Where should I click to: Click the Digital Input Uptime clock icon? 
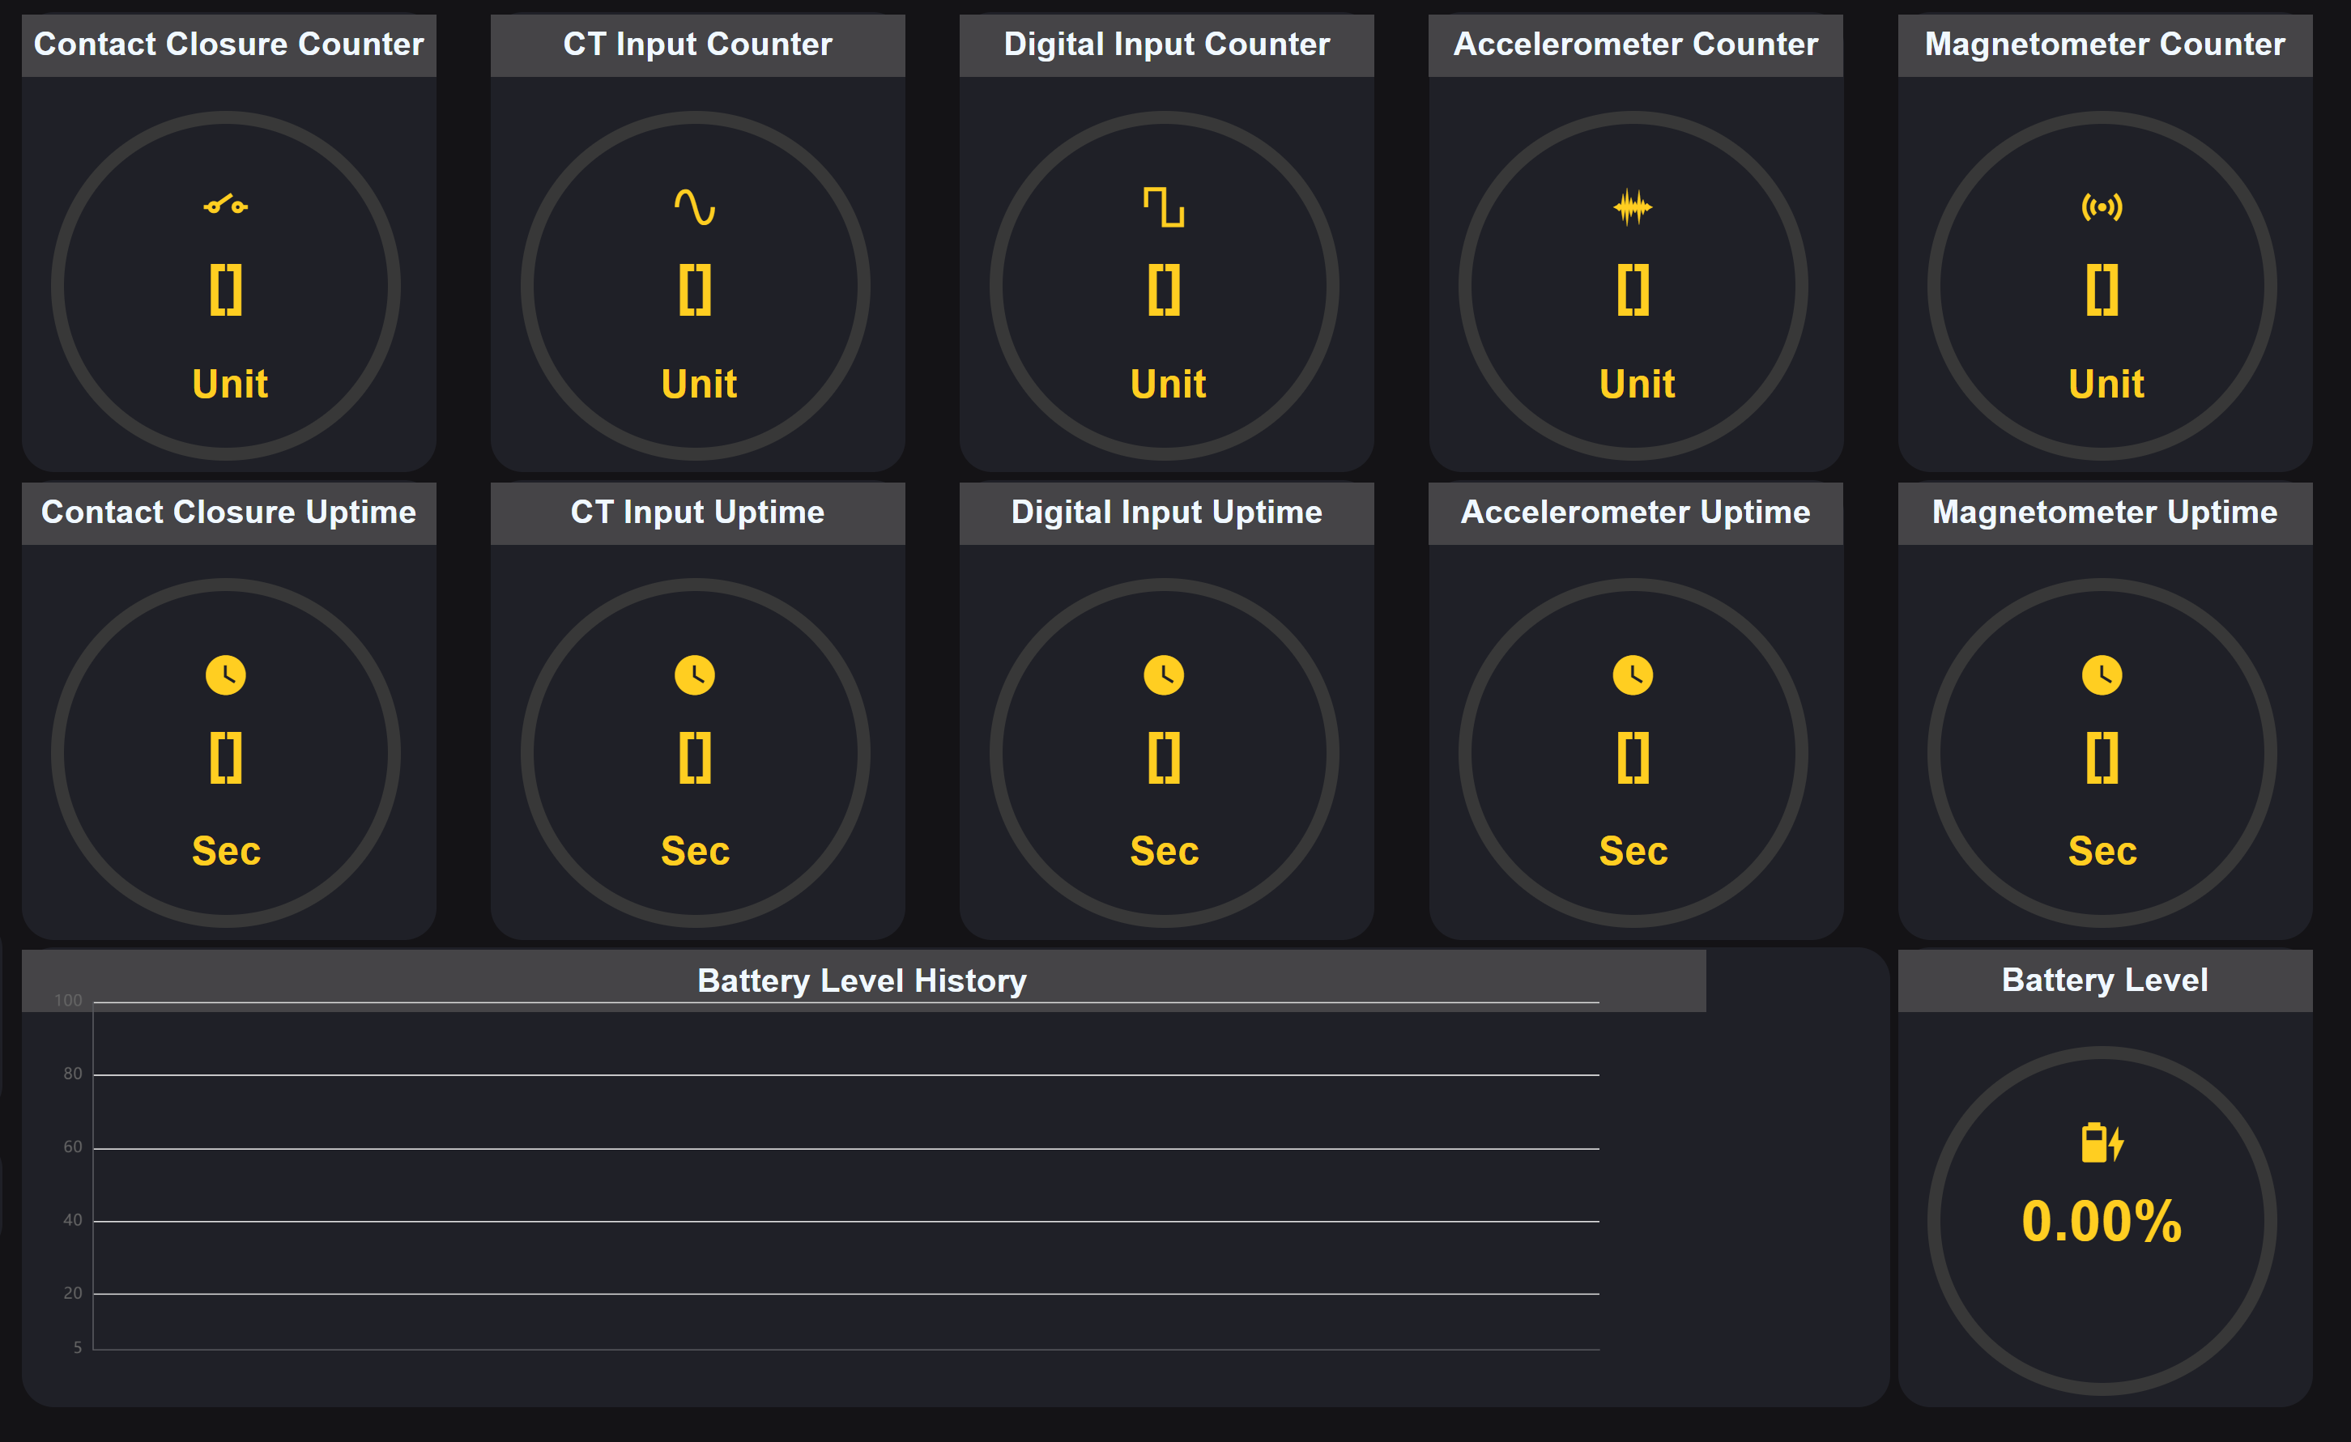[x=1163, y=675]
